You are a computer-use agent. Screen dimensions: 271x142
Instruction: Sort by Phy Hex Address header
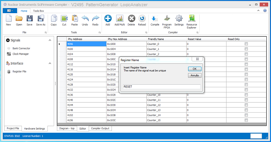click(126, 39)
